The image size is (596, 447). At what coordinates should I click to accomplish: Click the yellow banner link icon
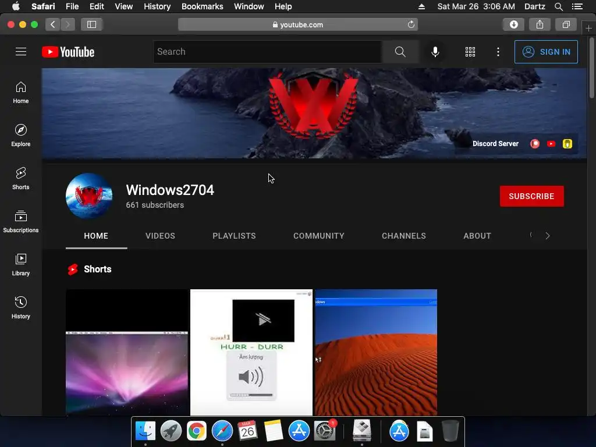pos(567,144)
